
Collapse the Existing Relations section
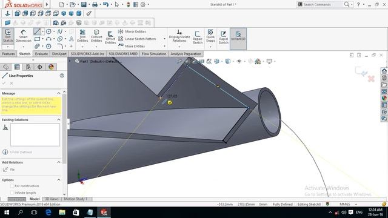(59, 120)
